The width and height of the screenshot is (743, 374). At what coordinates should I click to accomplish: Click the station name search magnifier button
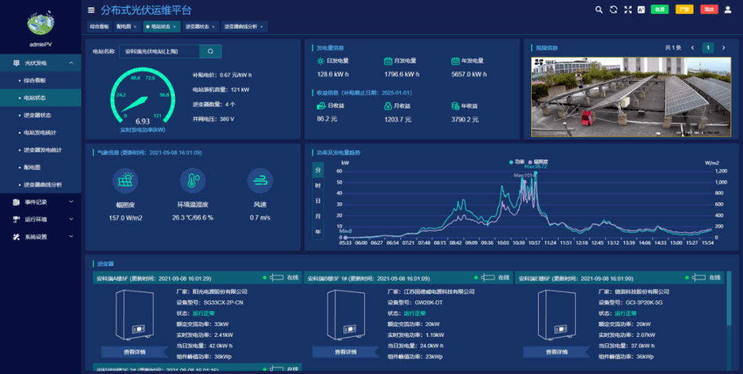pos(211,51)
